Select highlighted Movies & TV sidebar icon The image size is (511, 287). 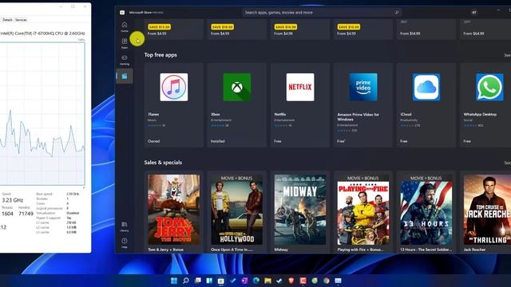(125, 77)
